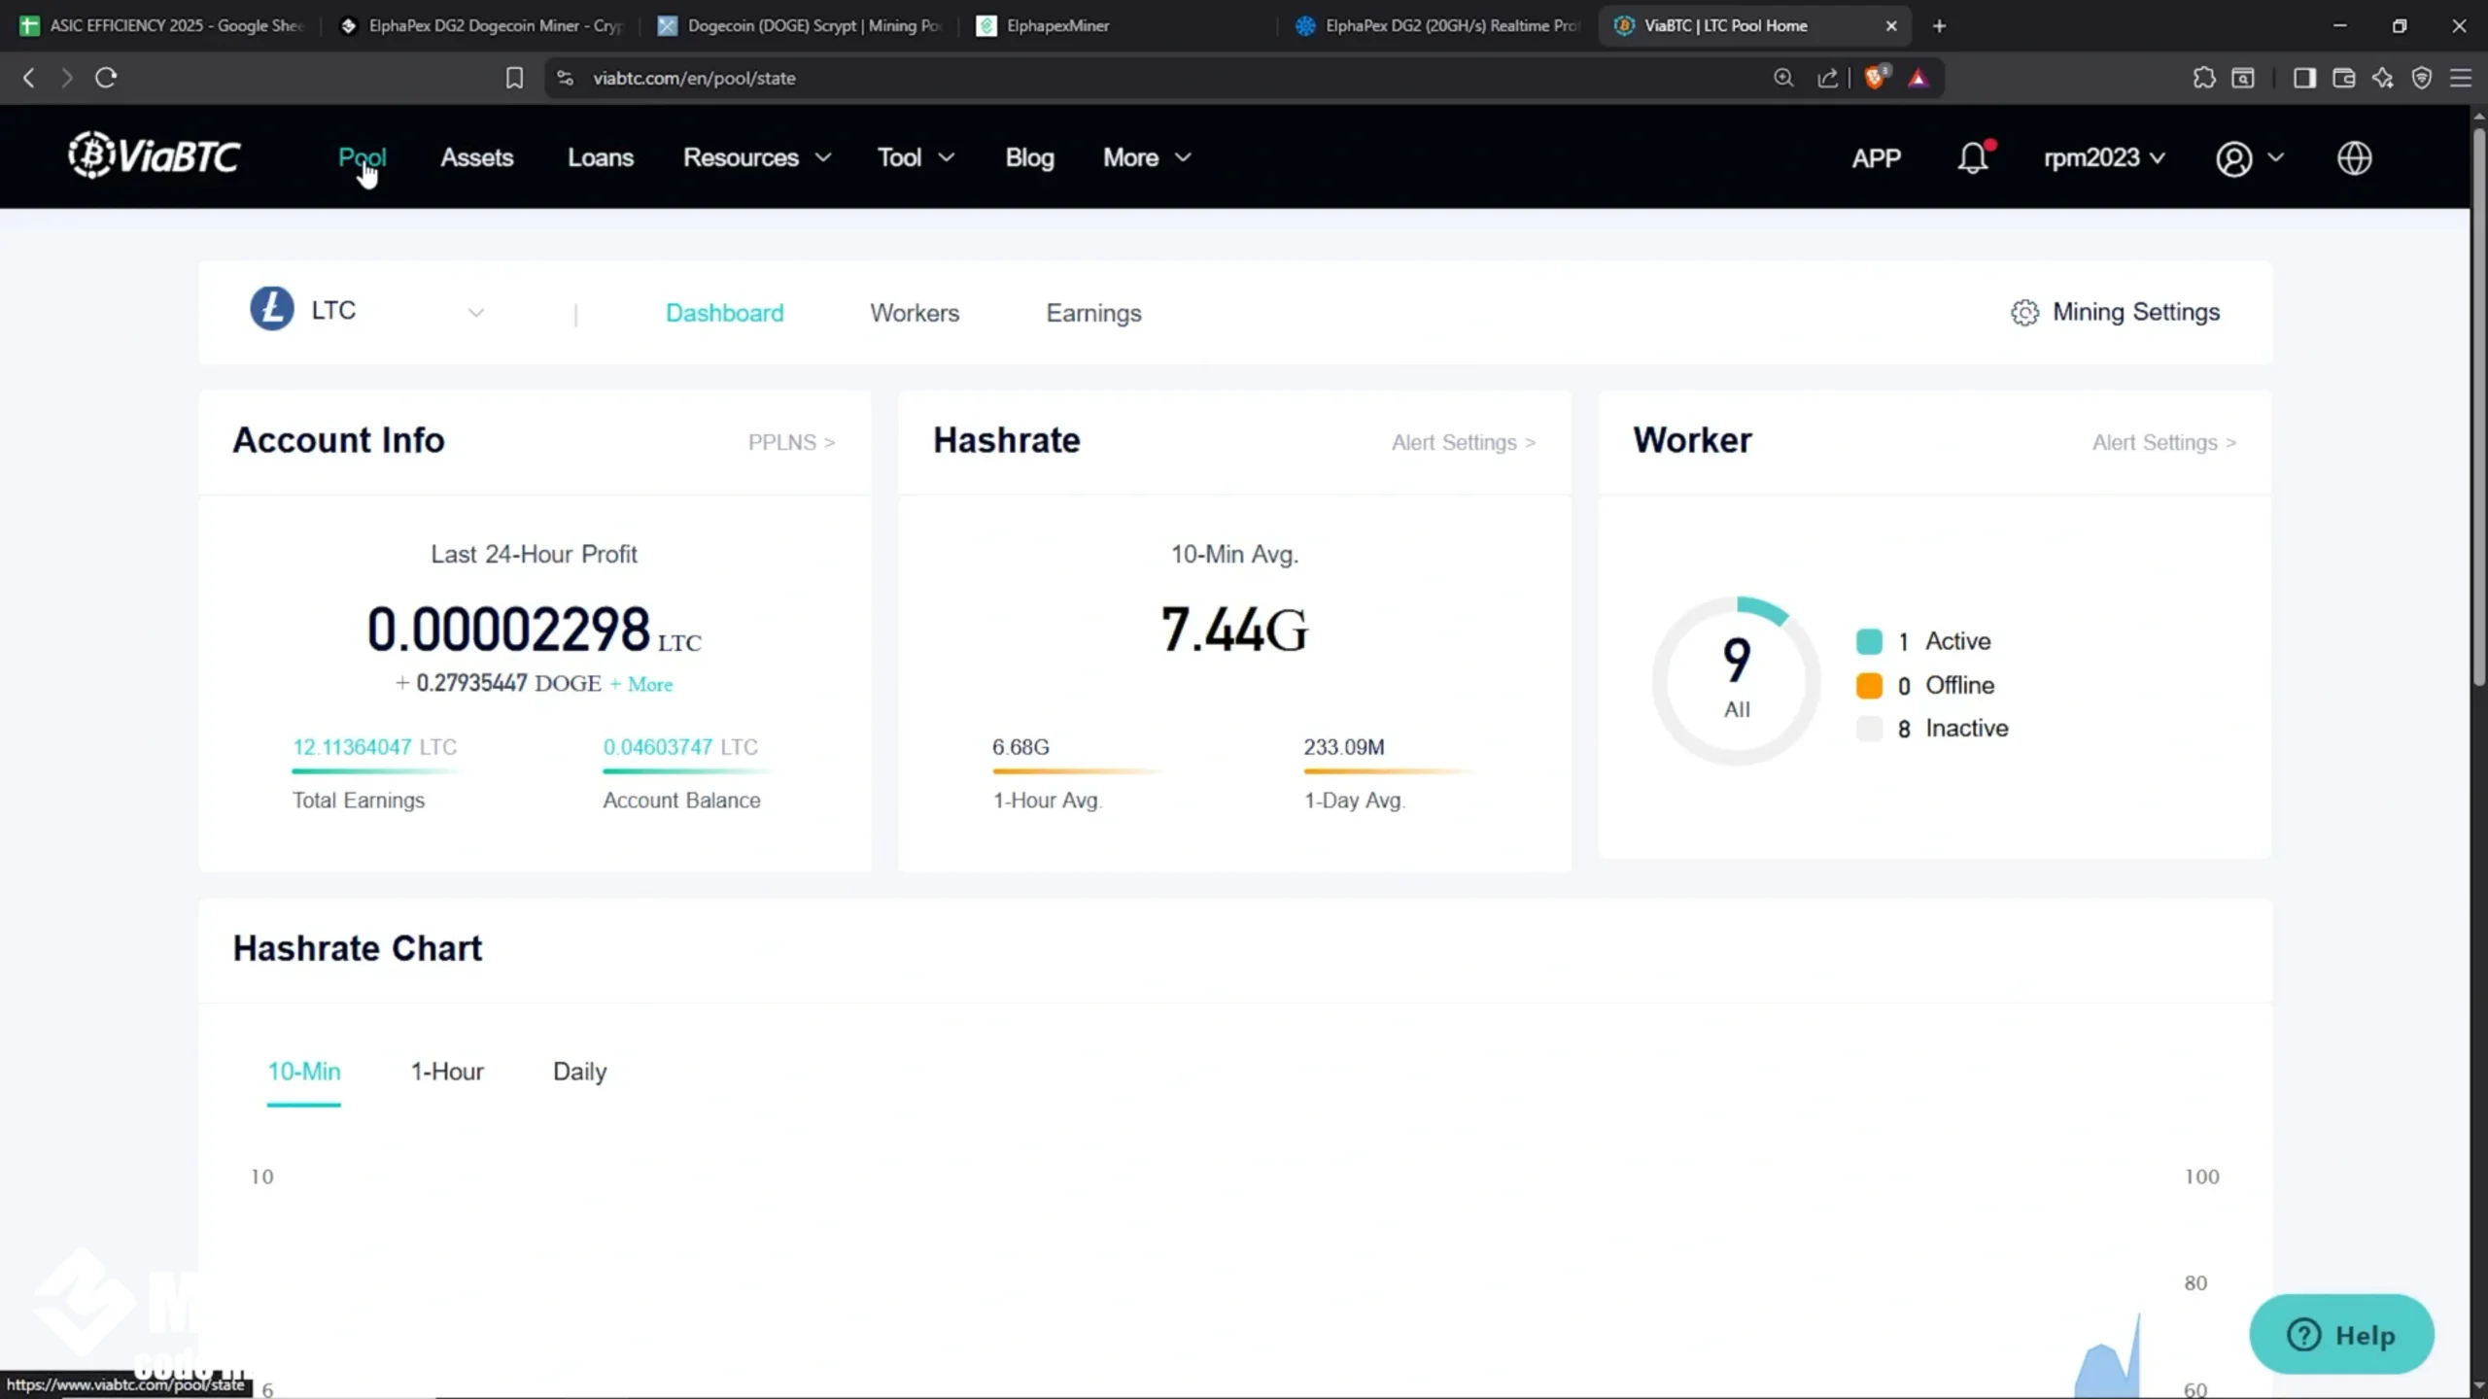Open notifications via the bell icon
Image resolution: width=2488 pixels, height=1399 pixels.
point(1974,157)
